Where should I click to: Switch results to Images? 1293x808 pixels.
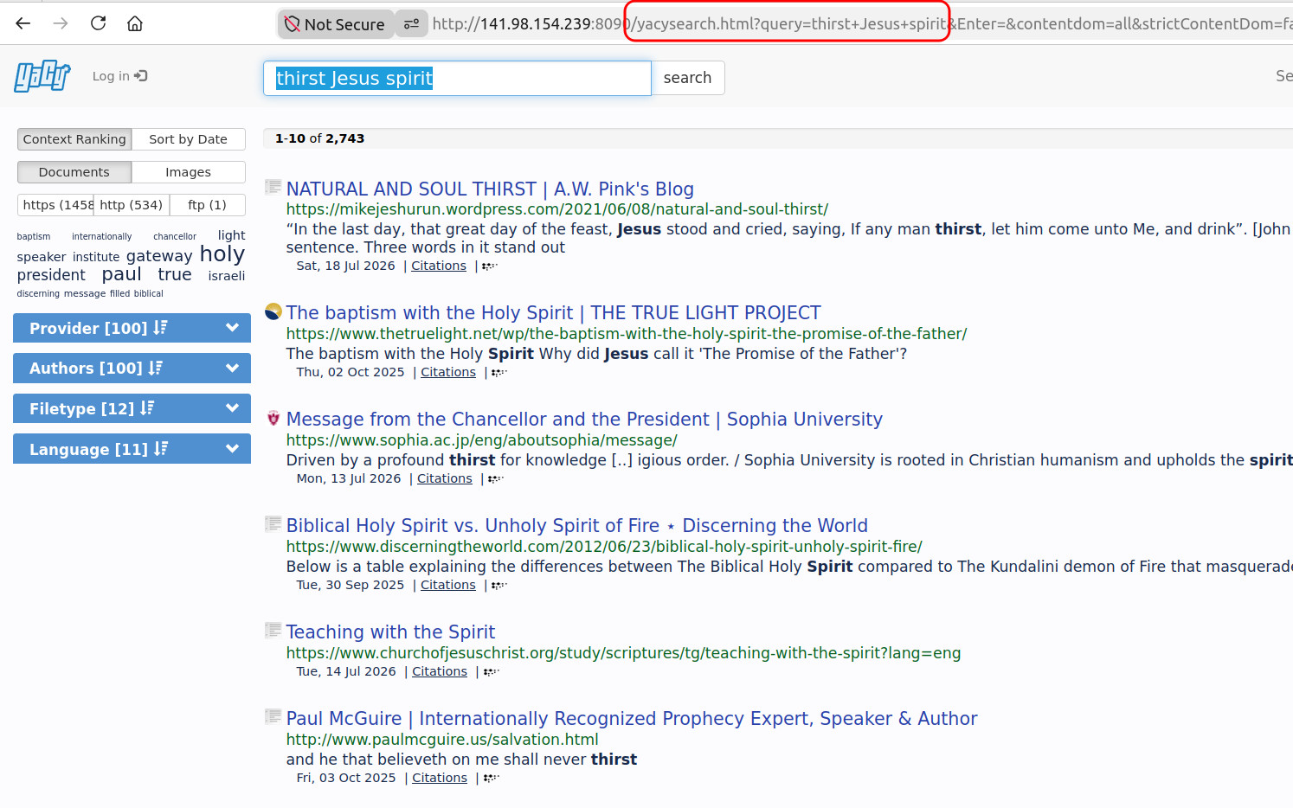[x=188, y=172]
